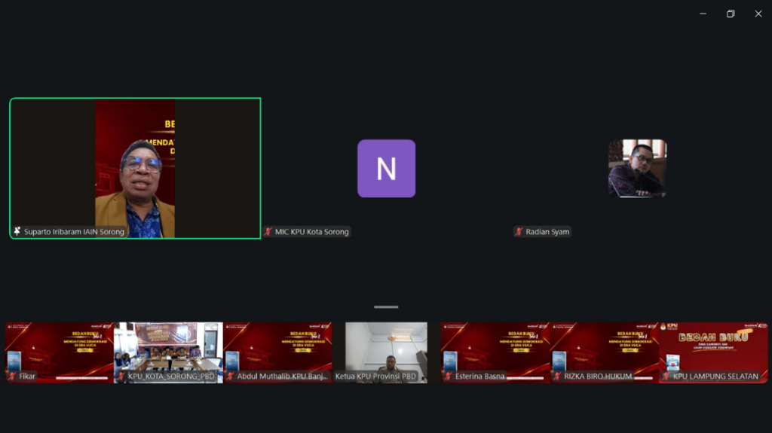Click the Fikar name label

(27, 376)
